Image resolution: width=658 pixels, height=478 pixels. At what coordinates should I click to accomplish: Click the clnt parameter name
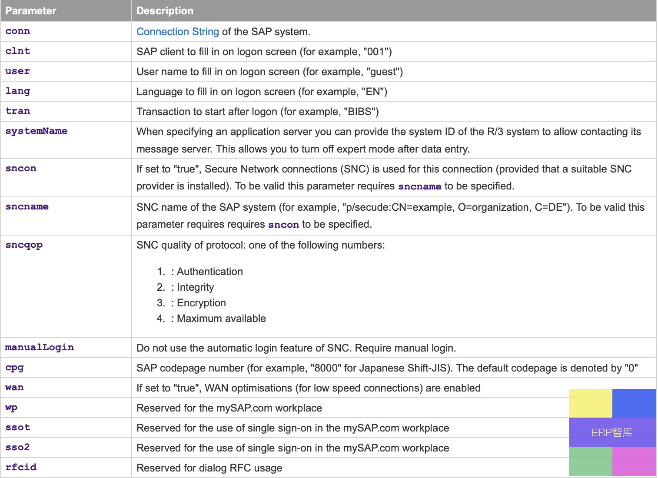click(18, 51)
